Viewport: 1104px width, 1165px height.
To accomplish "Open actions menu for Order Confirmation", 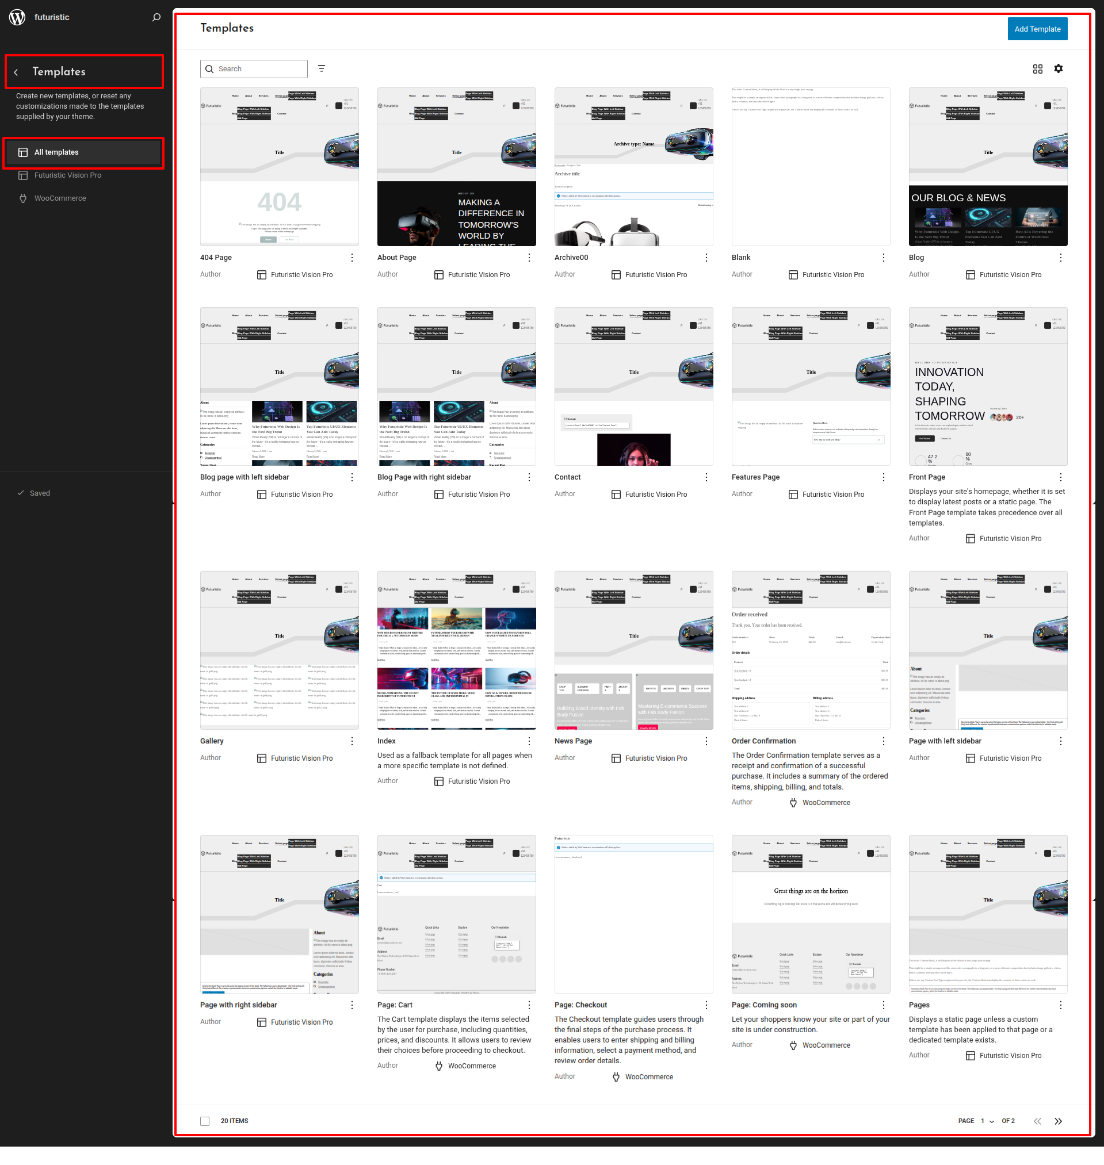I will (x=883, y=741).
